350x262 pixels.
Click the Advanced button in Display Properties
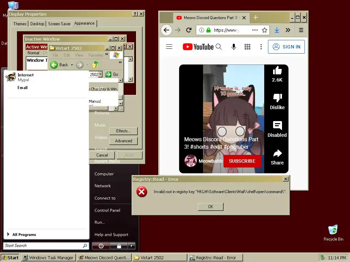123,141
